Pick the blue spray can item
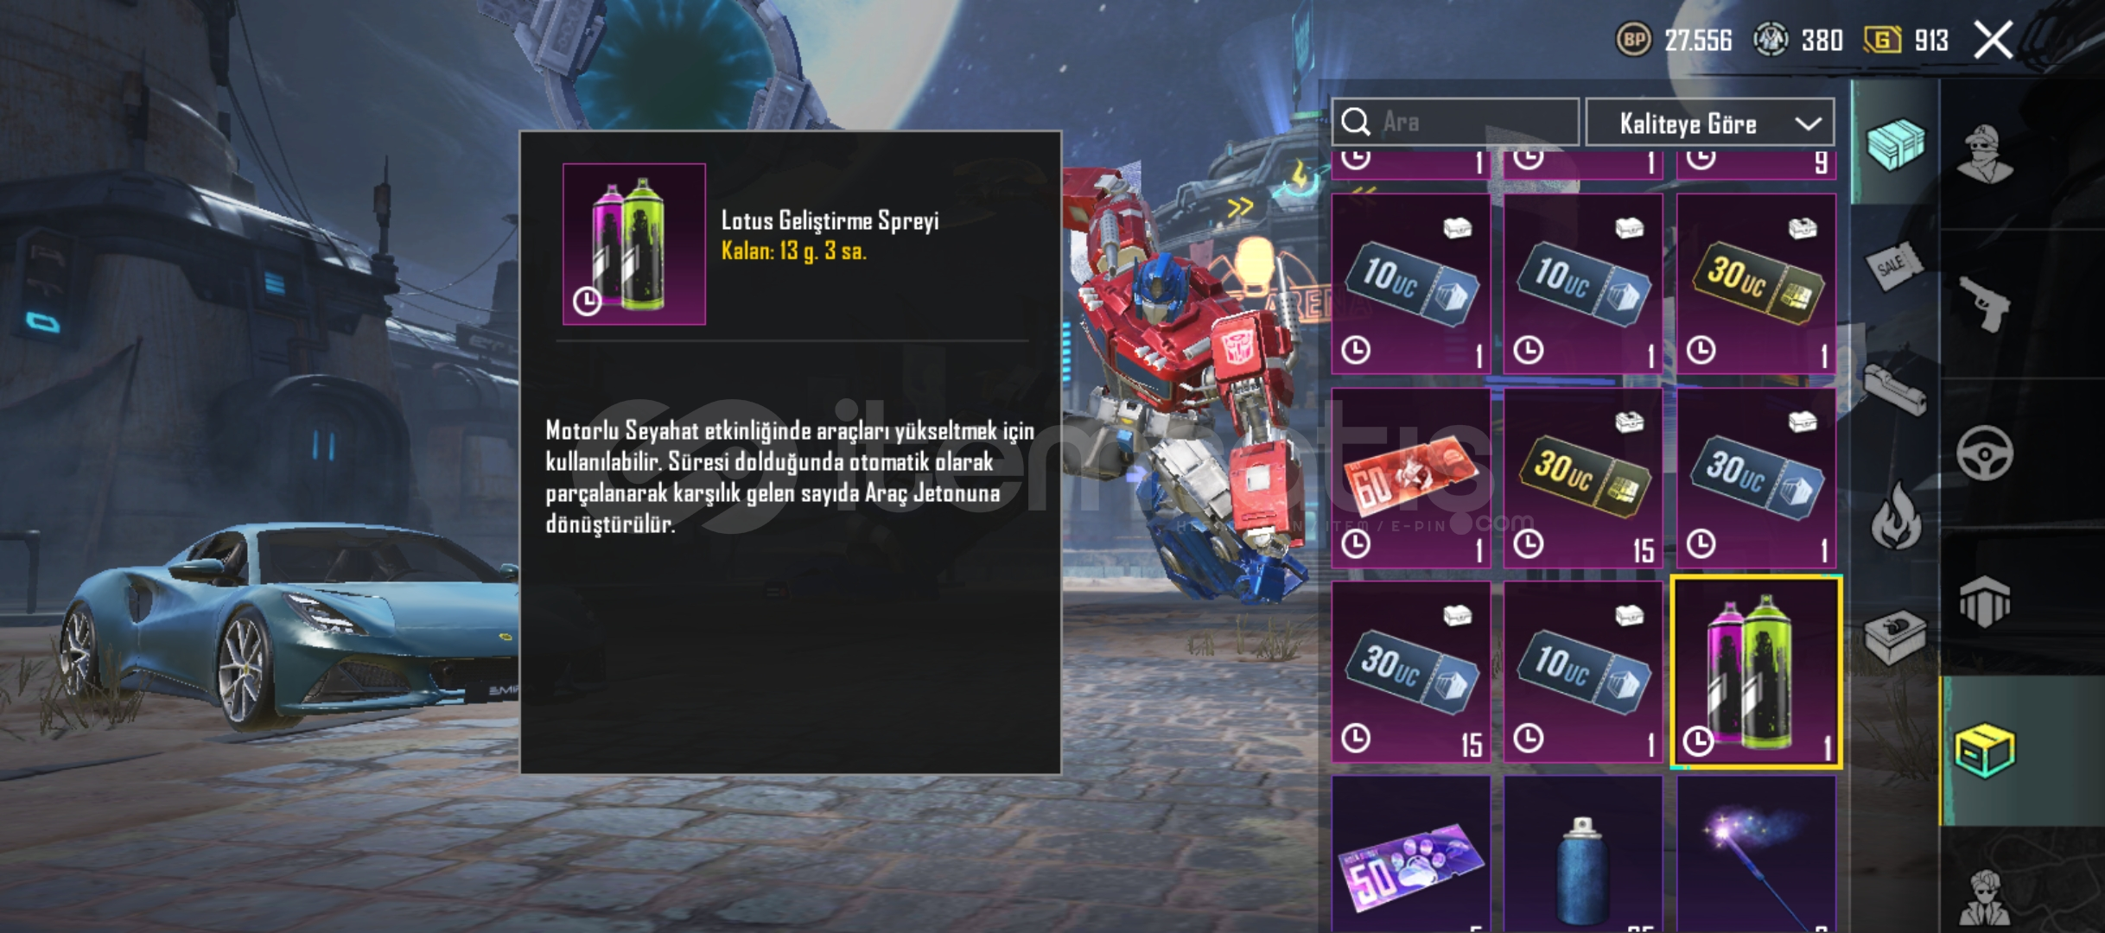This screenshot has width=2105, height=933. 1583,854
